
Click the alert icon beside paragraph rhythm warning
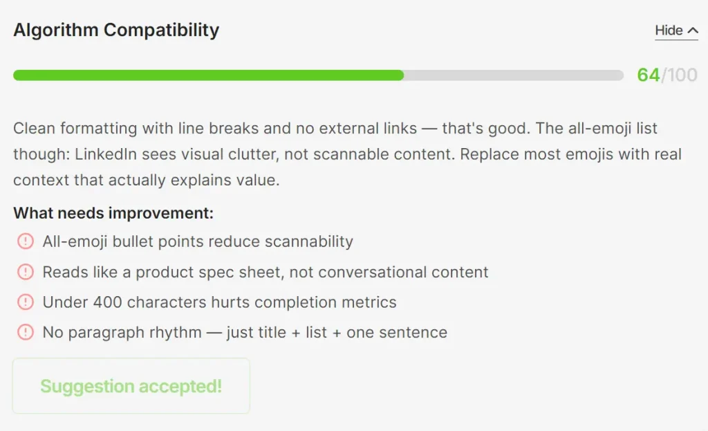(x=26, y=332)
